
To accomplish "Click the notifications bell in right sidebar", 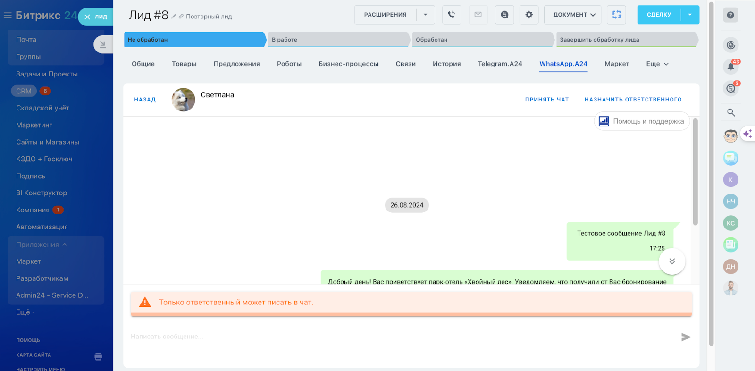I will (x=730, y=67).
